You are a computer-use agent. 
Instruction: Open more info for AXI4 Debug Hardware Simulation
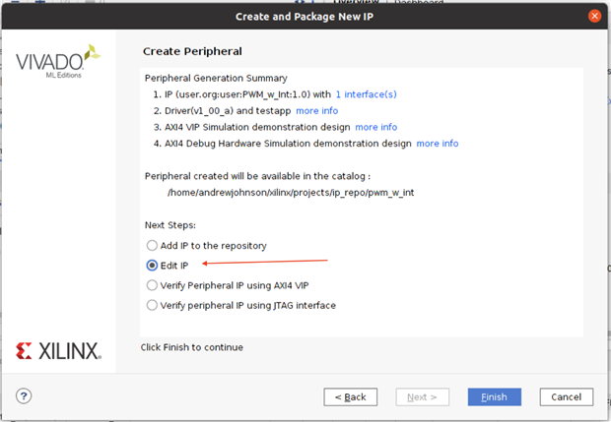(437, 144)
